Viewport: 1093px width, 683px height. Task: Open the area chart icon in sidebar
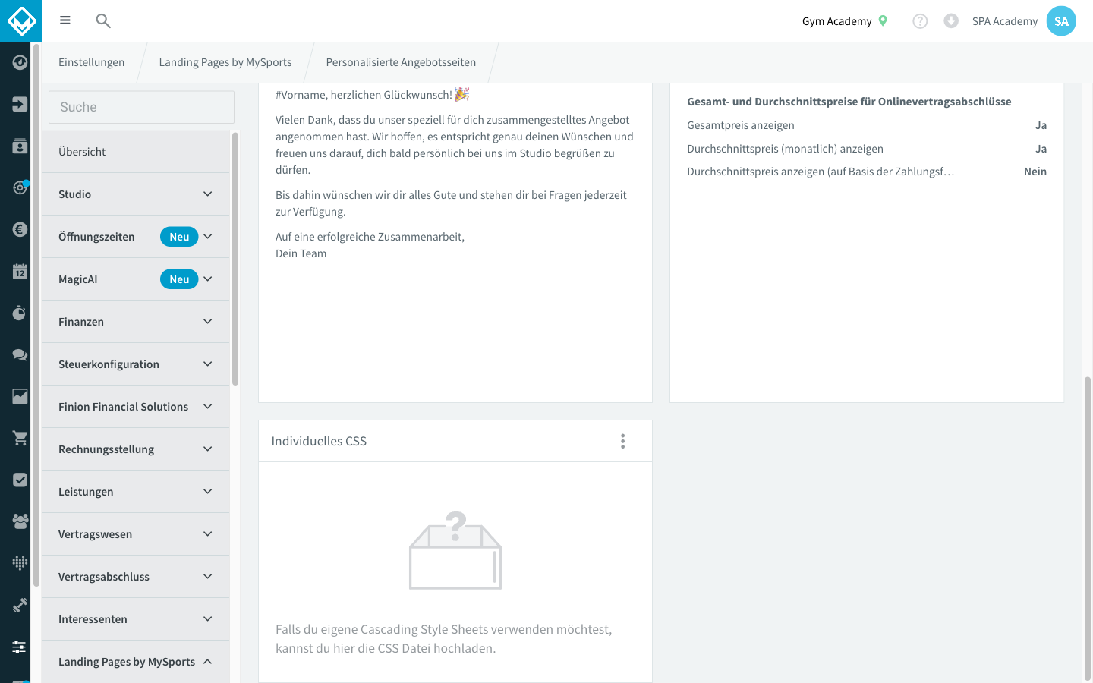(20, 396)
